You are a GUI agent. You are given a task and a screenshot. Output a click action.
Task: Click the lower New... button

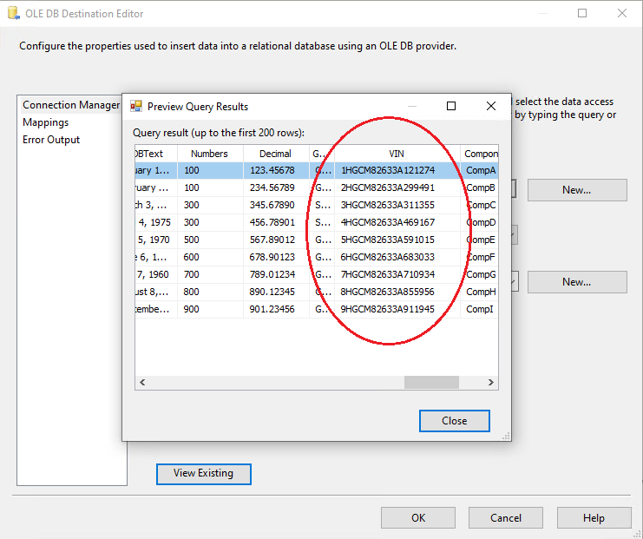pyautogui.click(x=576, y=282)
